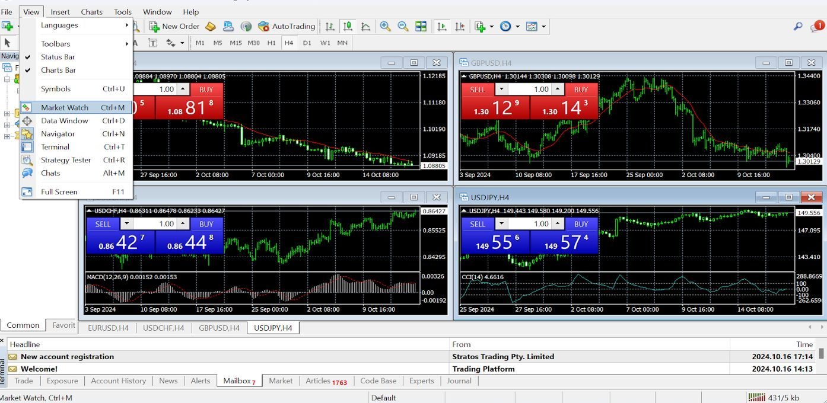Toggle chart auto scroll icon
Screen dimensions: 827x403
point(441,26)
